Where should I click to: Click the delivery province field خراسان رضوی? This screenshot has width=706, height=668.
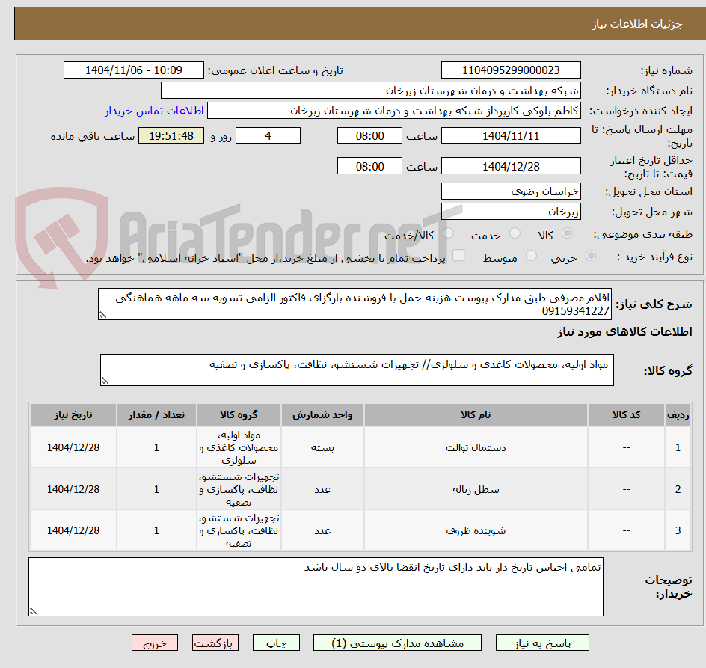(x=511, y=191)
